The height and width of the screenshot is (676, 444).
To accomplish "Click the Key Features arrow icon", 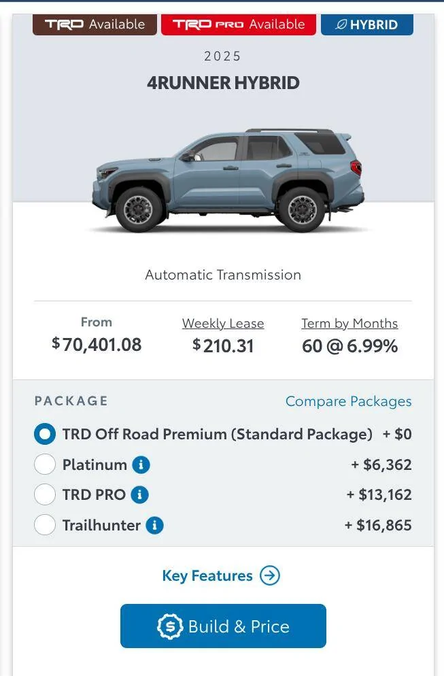I will pyautogui.click(x=270, y=575).
